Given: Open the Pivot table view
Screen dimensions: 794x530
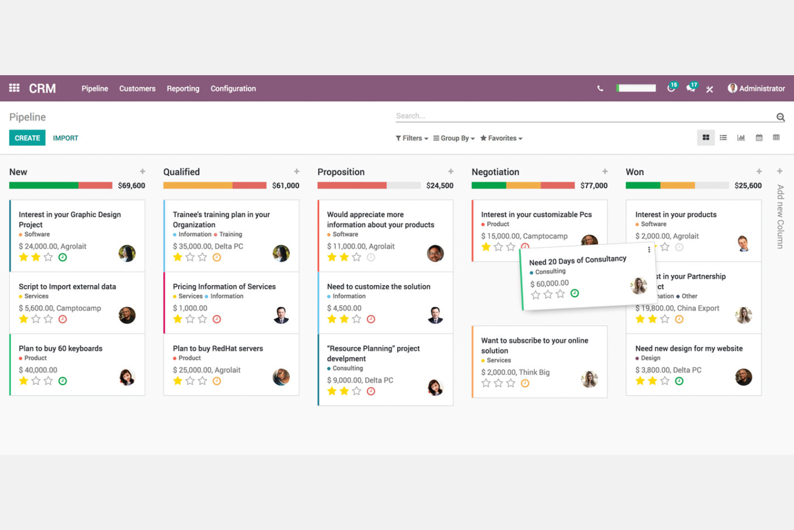Looking at the screenshot, I should [x=776, y=137].
